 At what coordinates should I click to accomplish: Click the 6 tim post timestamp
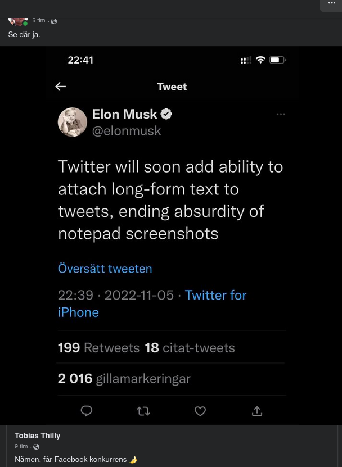[x=39, y=20]
